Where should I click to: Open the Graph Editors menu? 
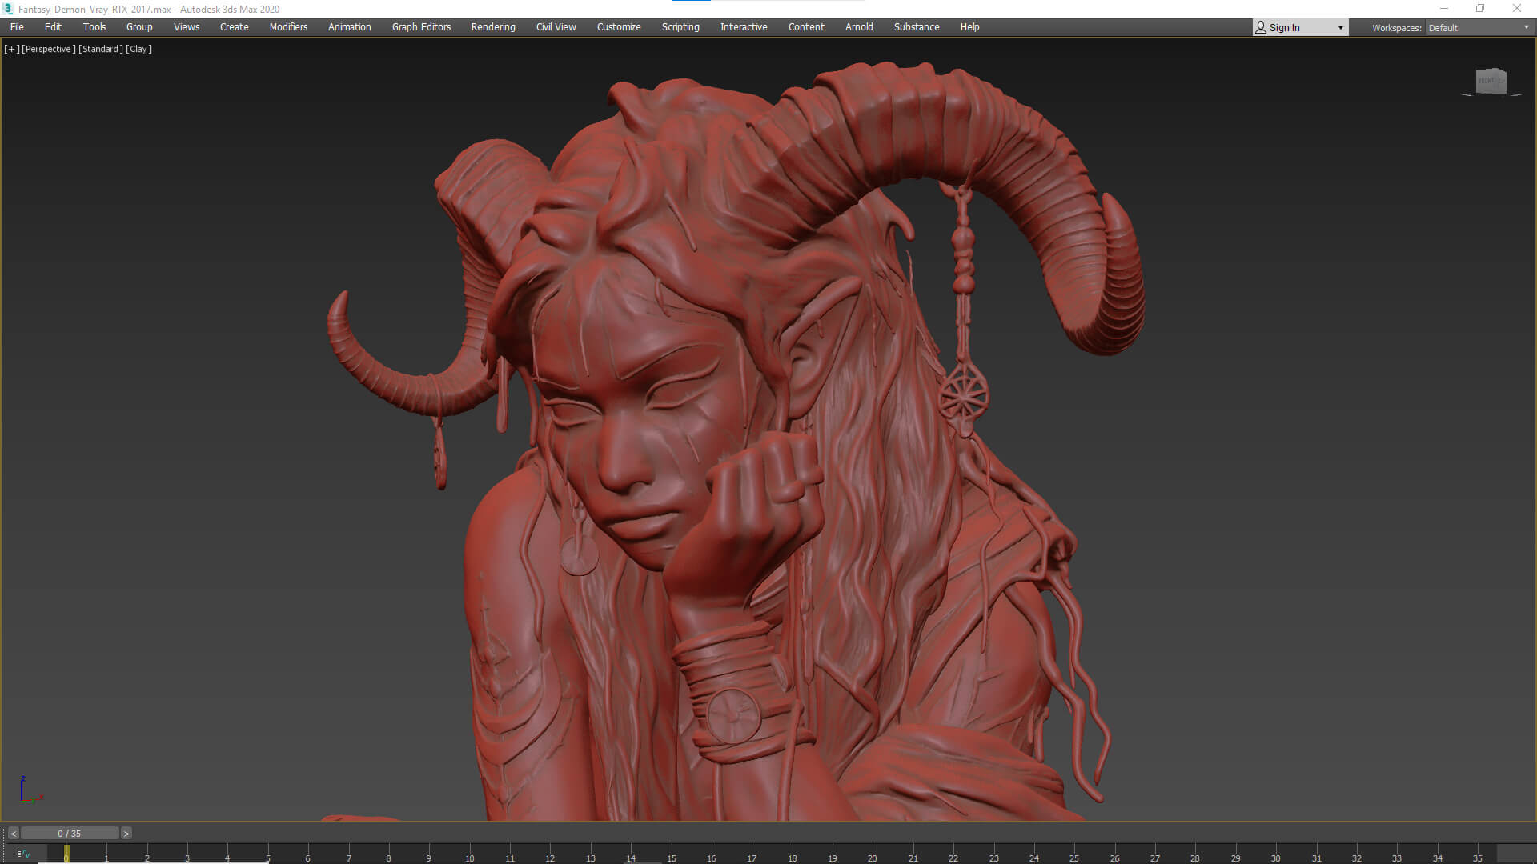pyautogui.click(x=421, y=26)
